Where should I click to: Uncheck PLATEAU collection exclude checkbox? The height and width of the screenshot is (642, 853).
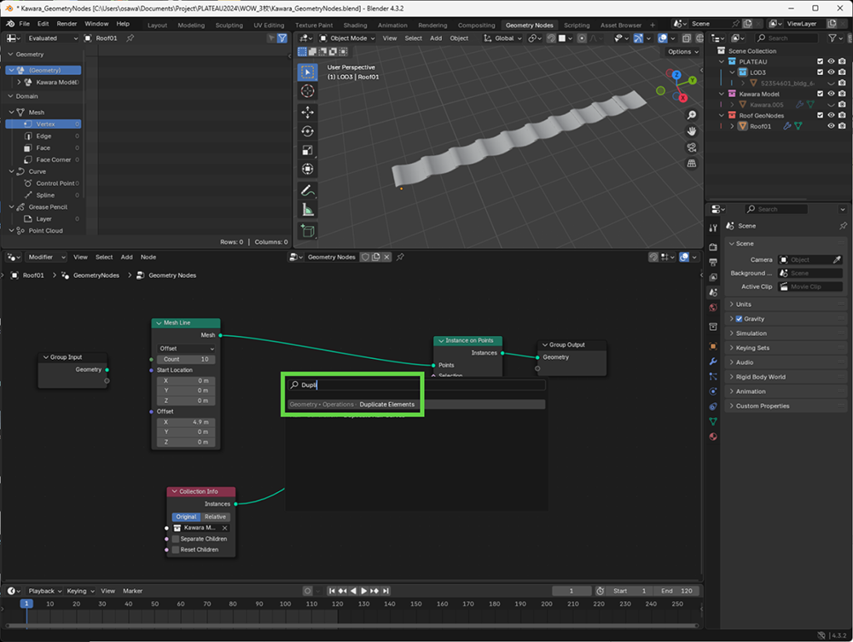[x=821, y=61]
